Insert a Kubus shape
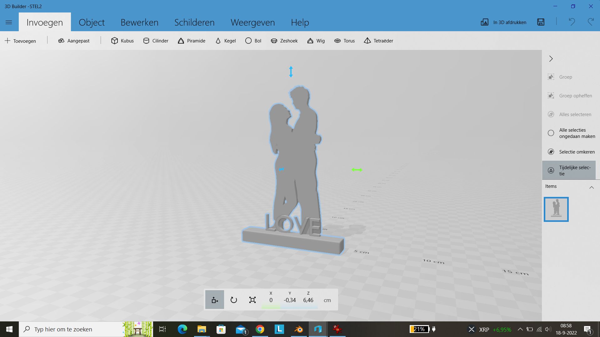 click(x=122, y=41)
